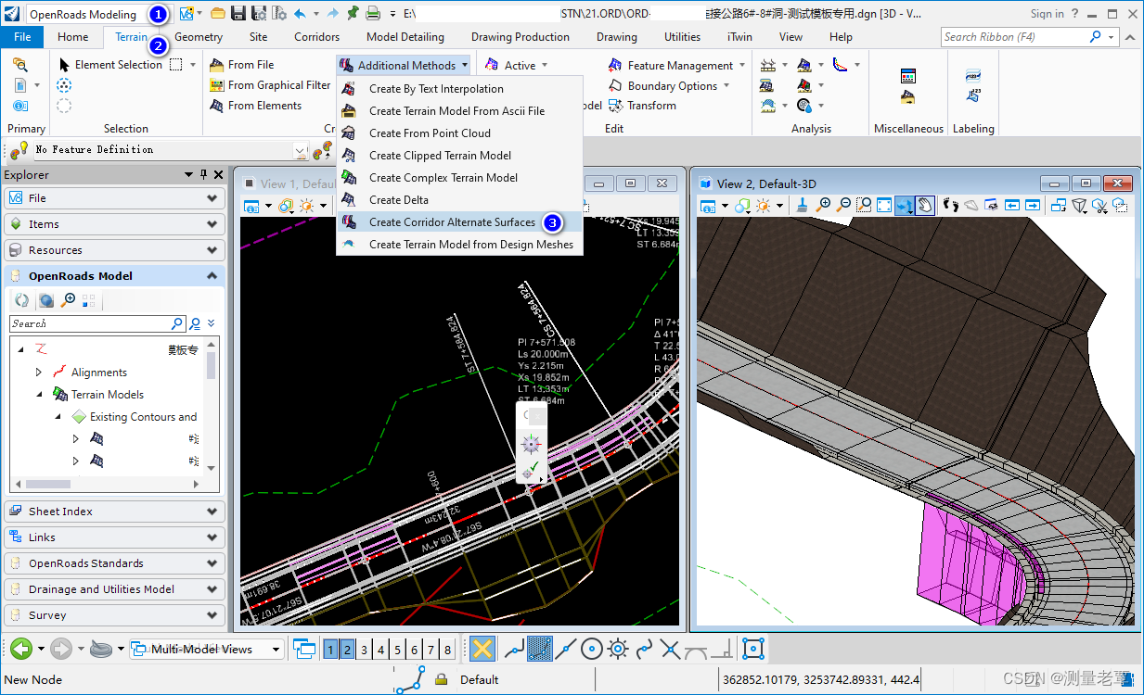Click the Feature Management icon
1144x695 pixels.
point(613,65)
